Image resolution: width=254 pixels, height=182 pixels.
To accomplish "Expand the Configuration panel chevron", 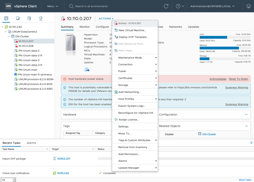I will pos(246,115).
